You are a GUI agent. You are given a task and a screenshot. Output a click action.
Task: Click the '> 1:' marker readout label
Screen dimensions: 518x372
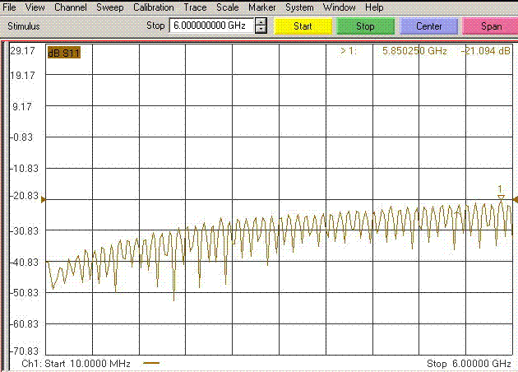pos(348,51)
